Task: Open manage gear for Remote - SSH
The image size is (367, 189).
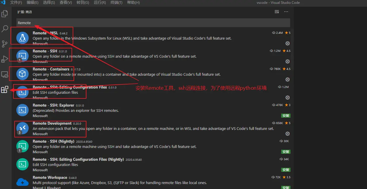Action: coord(288,61)
